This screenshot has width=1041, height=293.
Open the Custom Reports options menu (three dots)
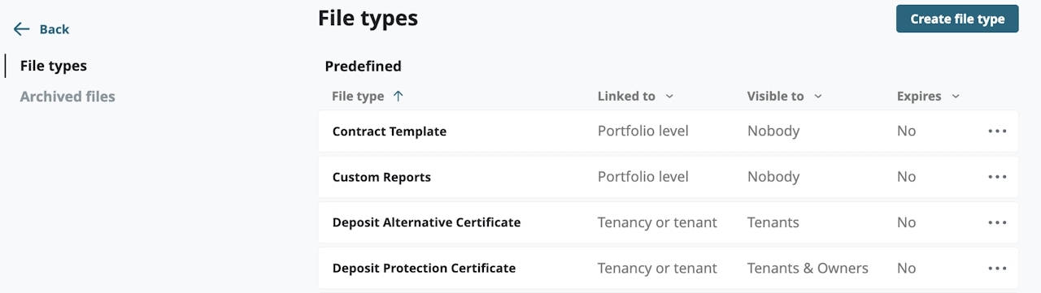997,177
